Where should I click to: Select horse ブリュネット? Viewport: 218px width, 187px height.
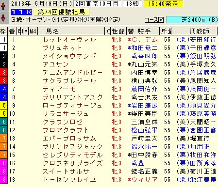coord(62,48)
